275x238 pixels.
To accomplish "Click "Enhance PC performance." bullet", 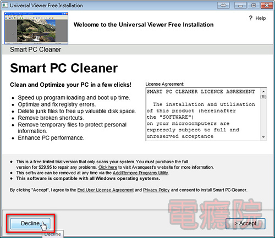I will [51, 138].
